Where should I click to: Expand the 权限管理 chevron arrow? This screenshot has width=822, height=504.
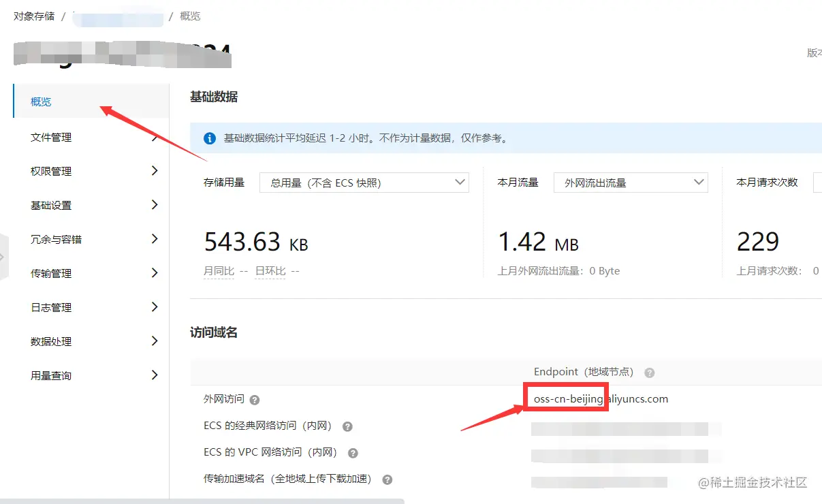coord(155,171)
